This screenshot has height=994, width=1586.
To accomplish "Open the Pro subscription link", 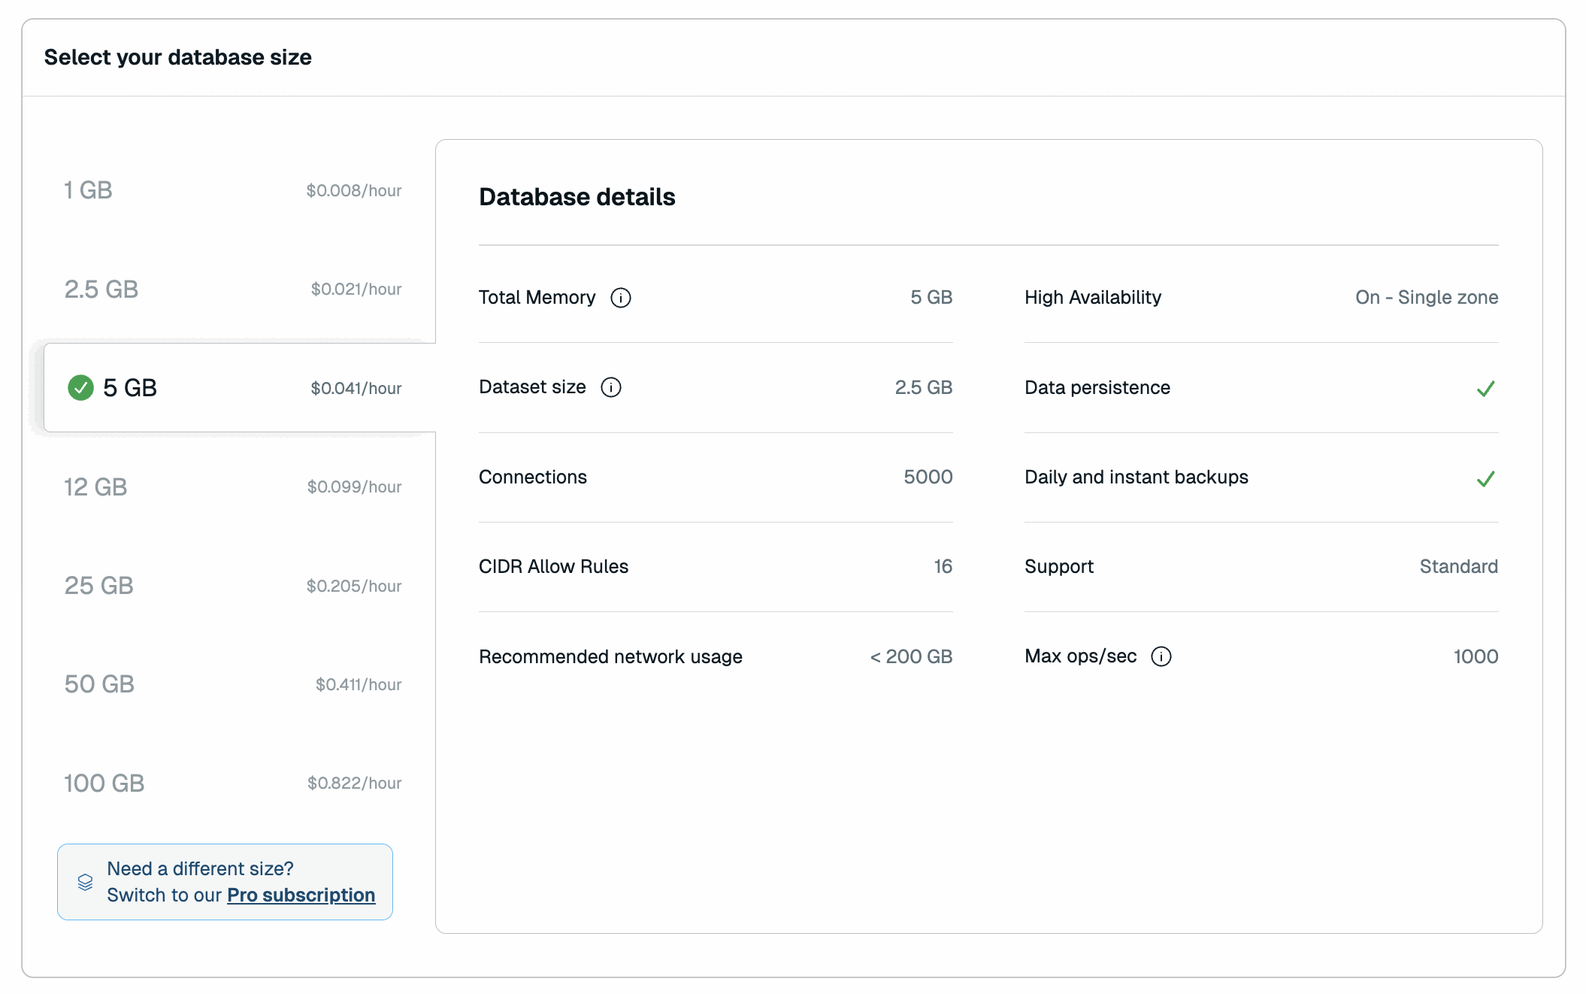I will 301,895.
